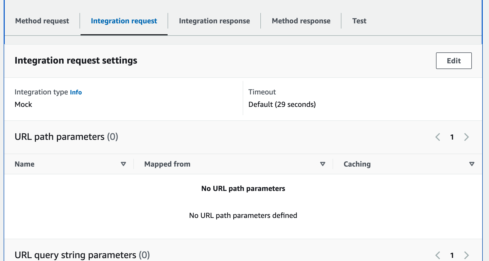The image size is (489, 261).
Task: Click the Mapped from column header
Action: tap(167, 164)
